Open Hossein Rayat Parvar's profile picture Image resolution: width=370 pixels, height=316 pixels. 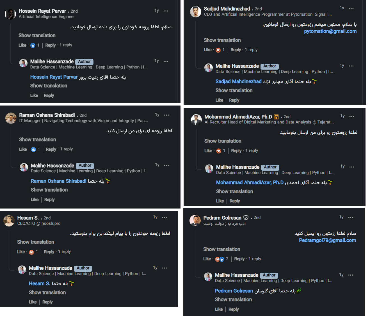pyautogui.click(x=11, y=14)
